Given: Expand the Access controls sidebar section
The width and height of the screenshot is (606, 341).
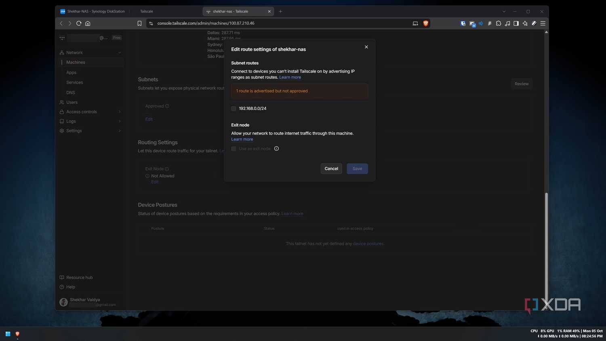Looking at the screenshot, I should [x=90, y=112].
